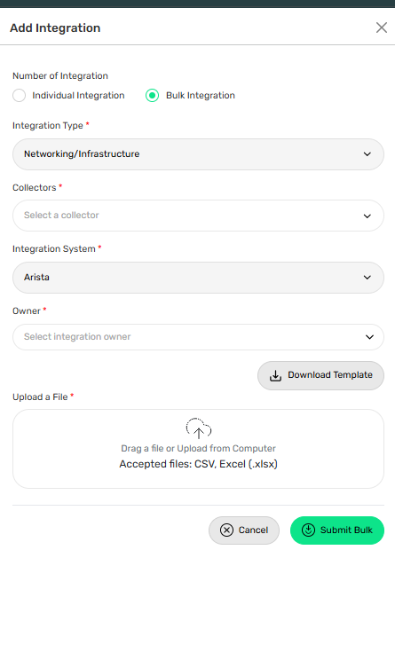395x652 pixels.
Task: Click the circled X icon on Cancel
Action: coord(226,530)
